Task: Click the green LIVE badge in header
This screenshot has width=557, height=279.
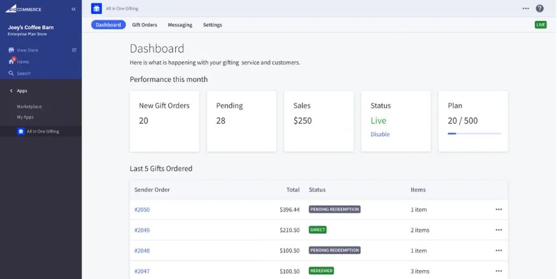Action: click(540, 25)
